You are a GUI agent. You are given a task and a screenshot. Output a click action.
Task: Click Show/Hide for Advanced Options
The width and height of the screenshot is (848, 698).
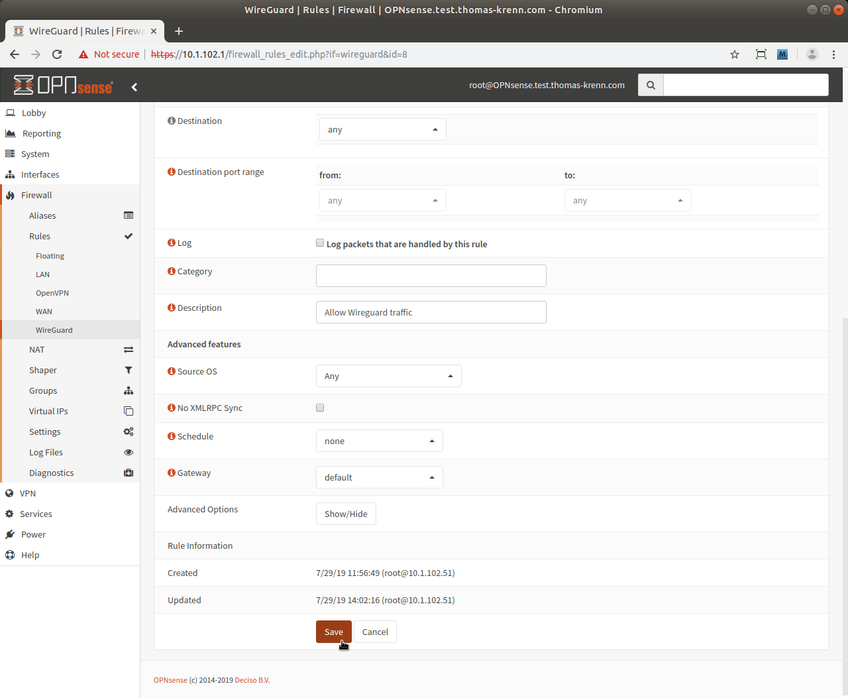(346, 514)
